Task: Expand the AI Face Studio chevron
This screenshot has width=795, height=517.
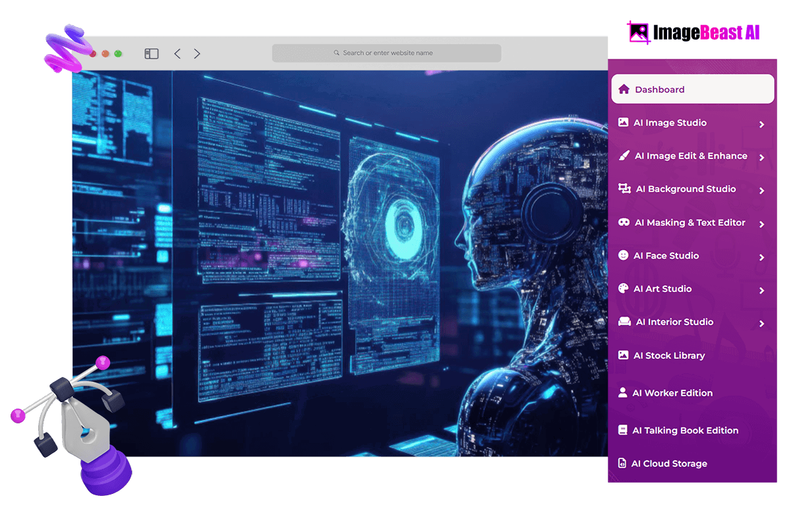Action: point(761,257)
